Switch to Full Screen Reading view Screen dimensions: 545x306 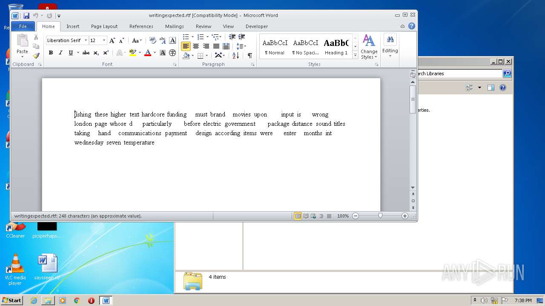(x=306, y=216)
